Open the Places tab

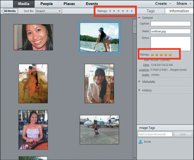click(x=69, y=4)
